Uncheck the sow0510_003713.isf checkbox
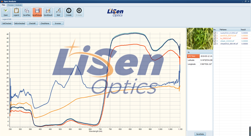This screenshot has width=251, height=136. [215, 36]
